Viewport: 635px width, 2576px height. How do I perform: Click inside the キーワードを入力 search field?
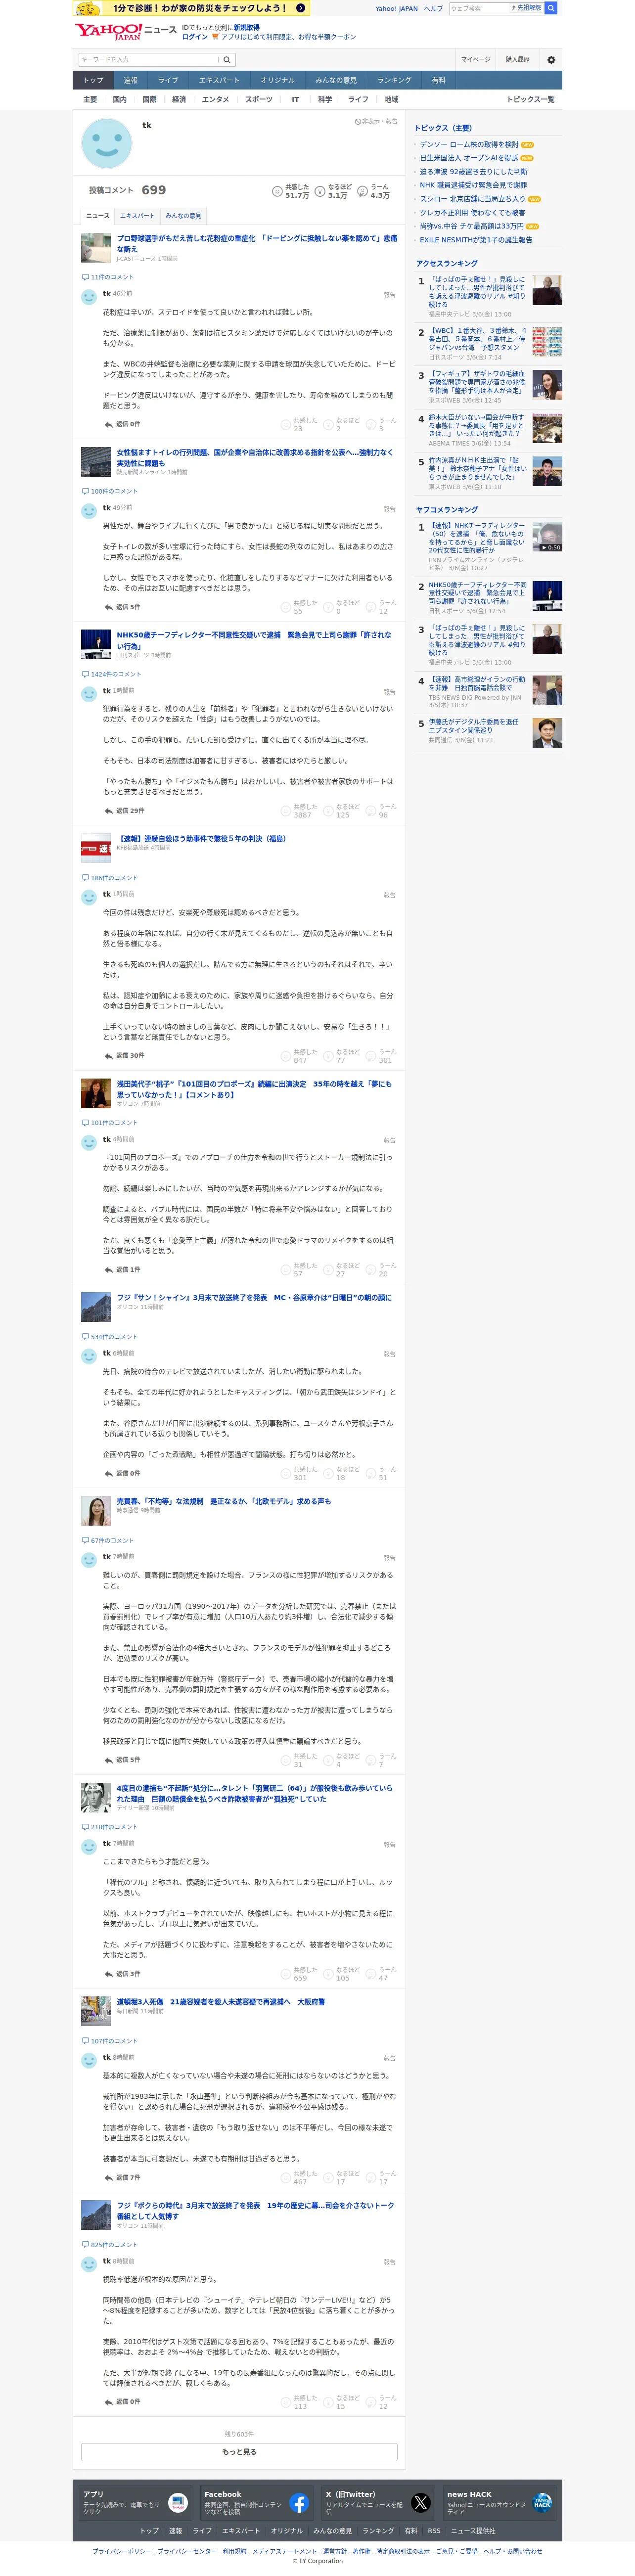click(148, 60)
